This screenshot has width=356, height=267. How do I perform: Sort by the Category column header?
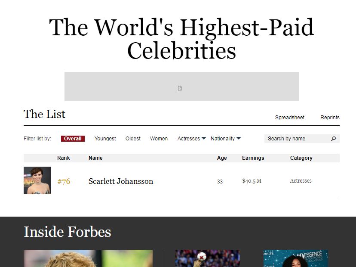[301, 158]
